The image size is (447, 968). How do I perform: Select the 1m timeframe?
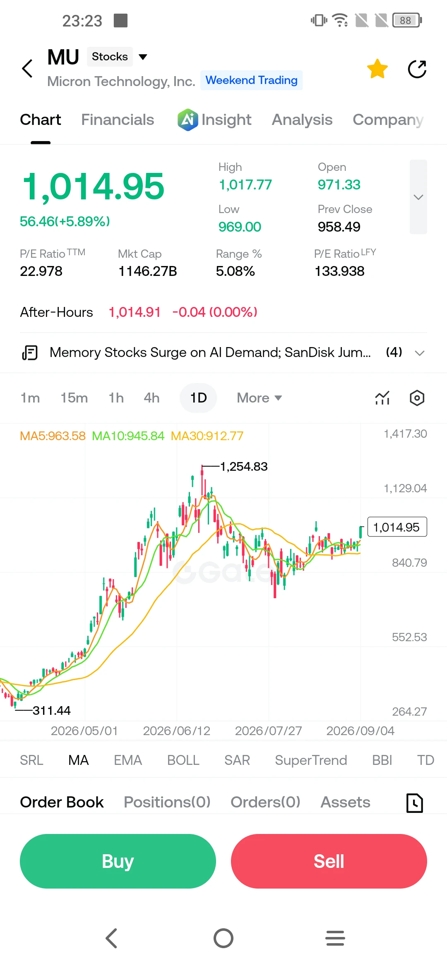pyautogui.click(x=30, y=398)
